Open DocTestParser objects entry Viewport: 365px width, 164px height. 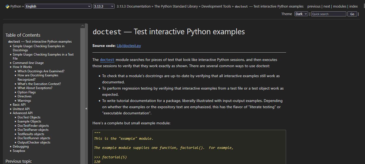click(33, 130)
